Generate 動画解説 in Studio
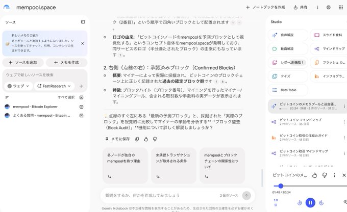Screen dimensions: 347x212 click(x=288, y=48)
